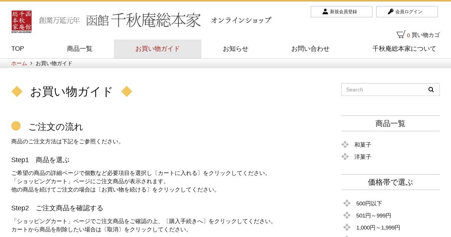Image resolution: width=451 pixels, height=237 pixels.
Task: Click 価格帯で選ぶ sidebar heading
Action: click(390, 182)
